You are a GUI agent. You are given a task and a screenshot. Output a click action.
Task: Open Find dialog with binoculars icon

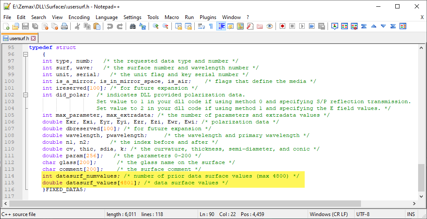[132, 26]
